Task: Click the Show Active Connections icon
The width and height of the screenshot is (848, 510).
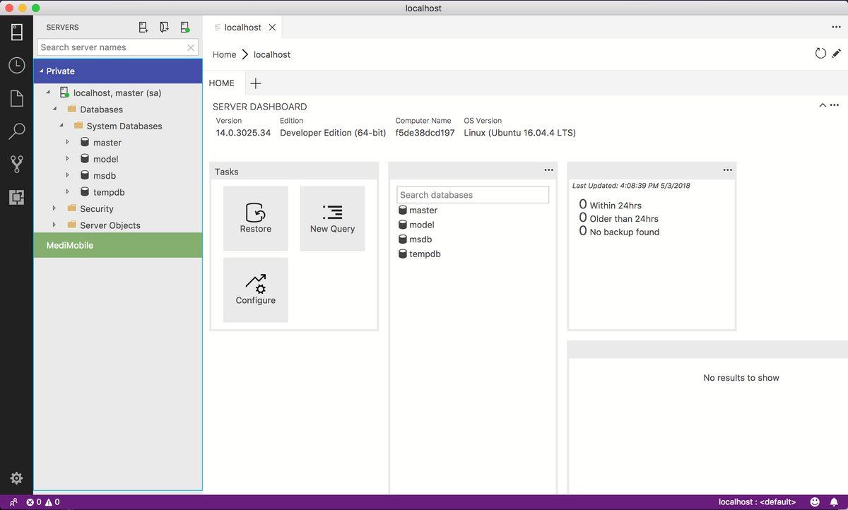Action: (184, 28)
